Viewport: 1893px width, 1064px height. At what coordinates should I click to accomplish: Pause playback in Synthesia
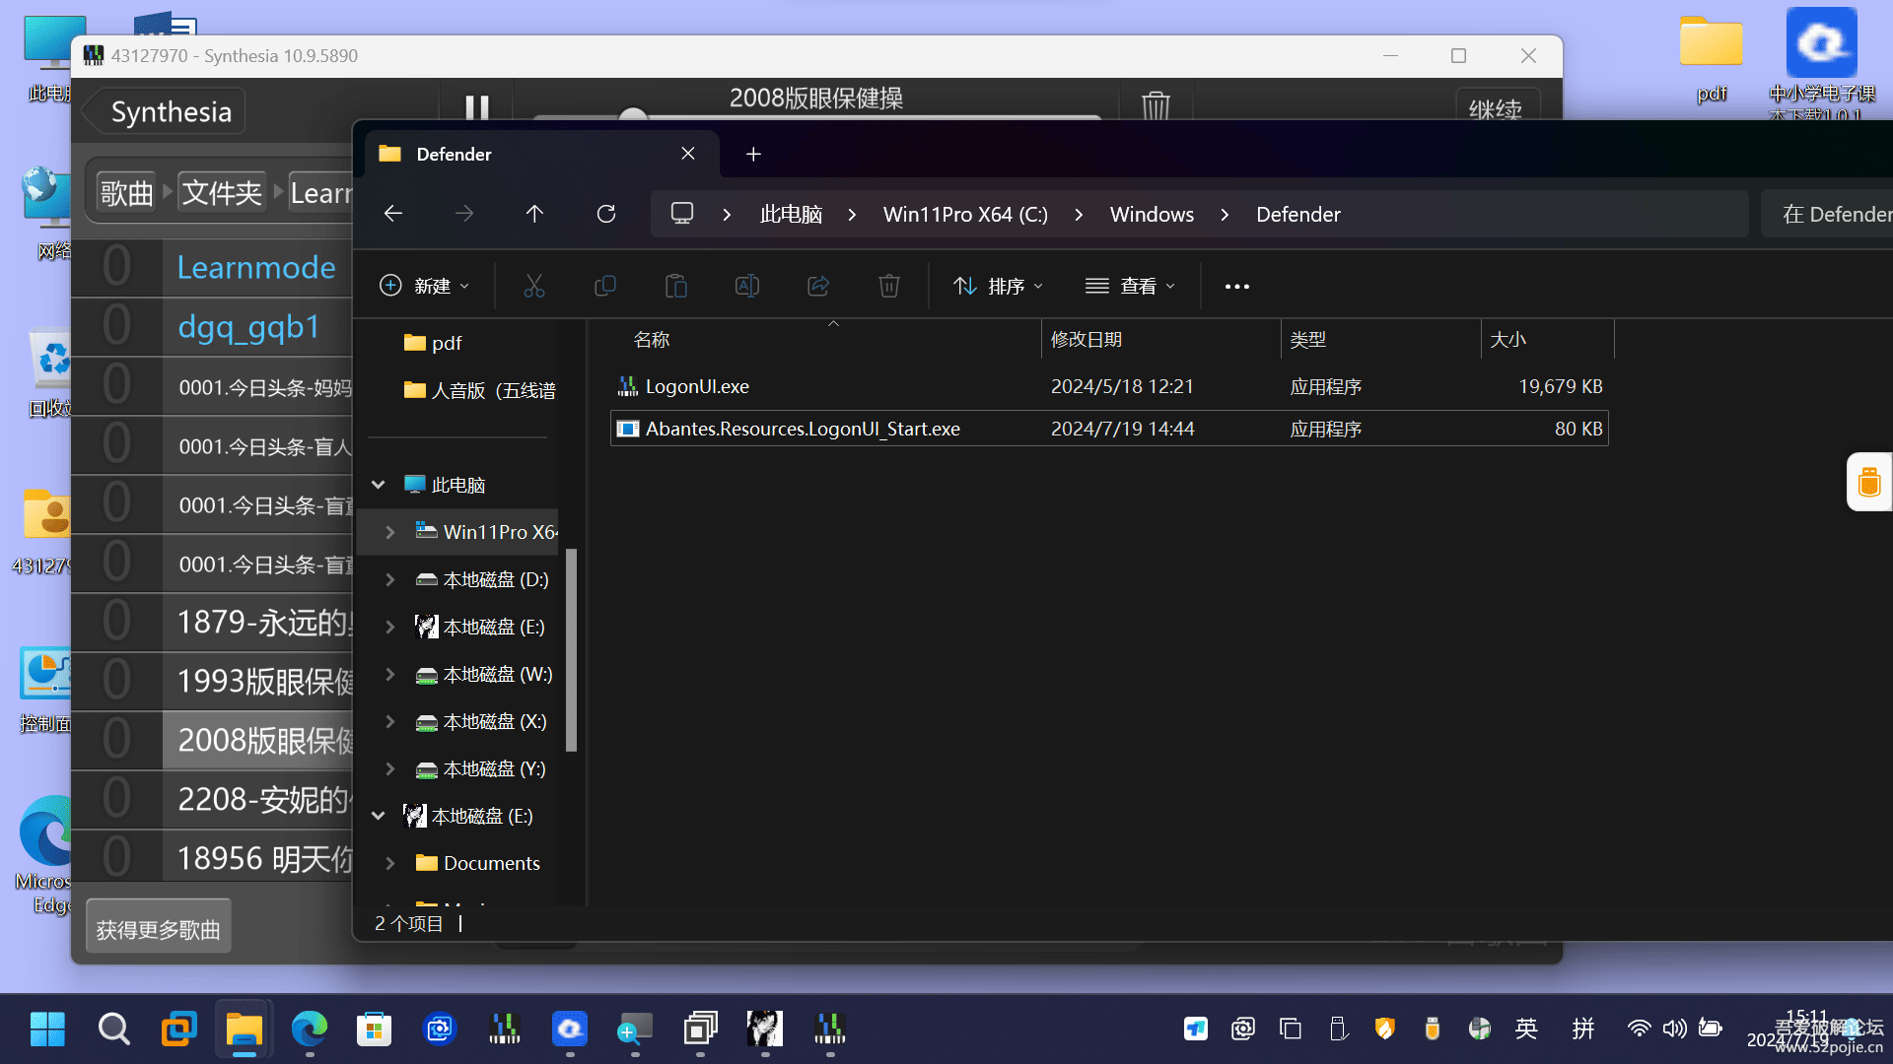point(477,105)
